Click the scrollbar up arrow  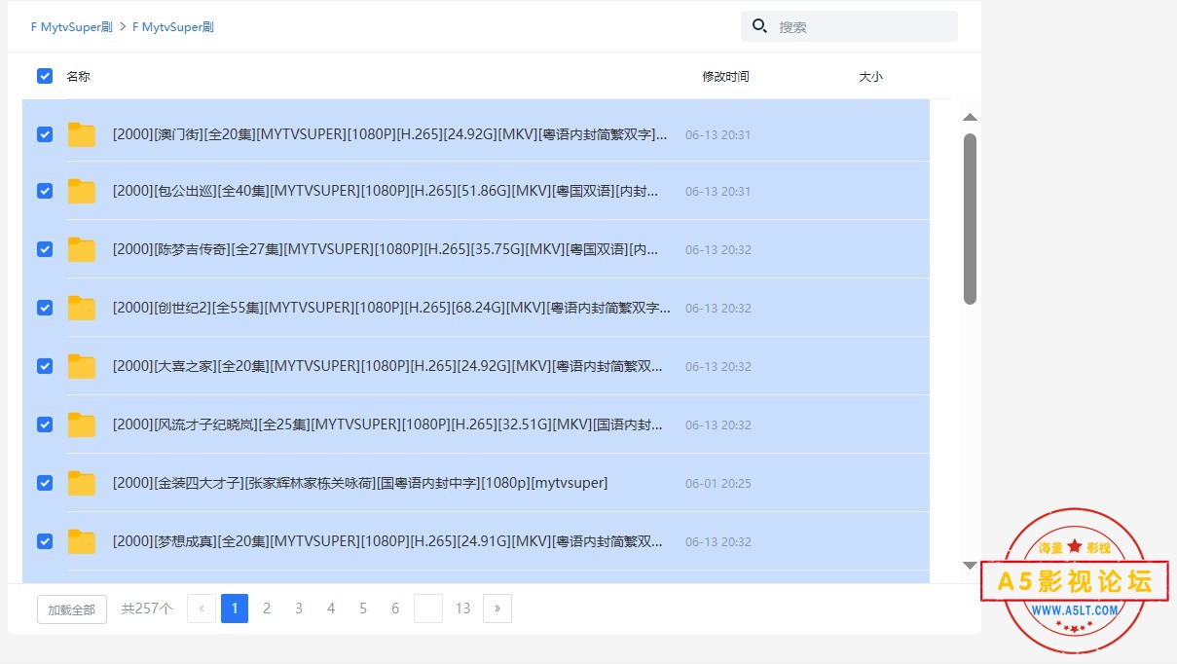click(x=970, y=118)
